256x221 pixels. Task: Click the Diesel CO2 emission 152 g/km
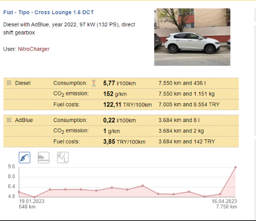click(115, 94)
